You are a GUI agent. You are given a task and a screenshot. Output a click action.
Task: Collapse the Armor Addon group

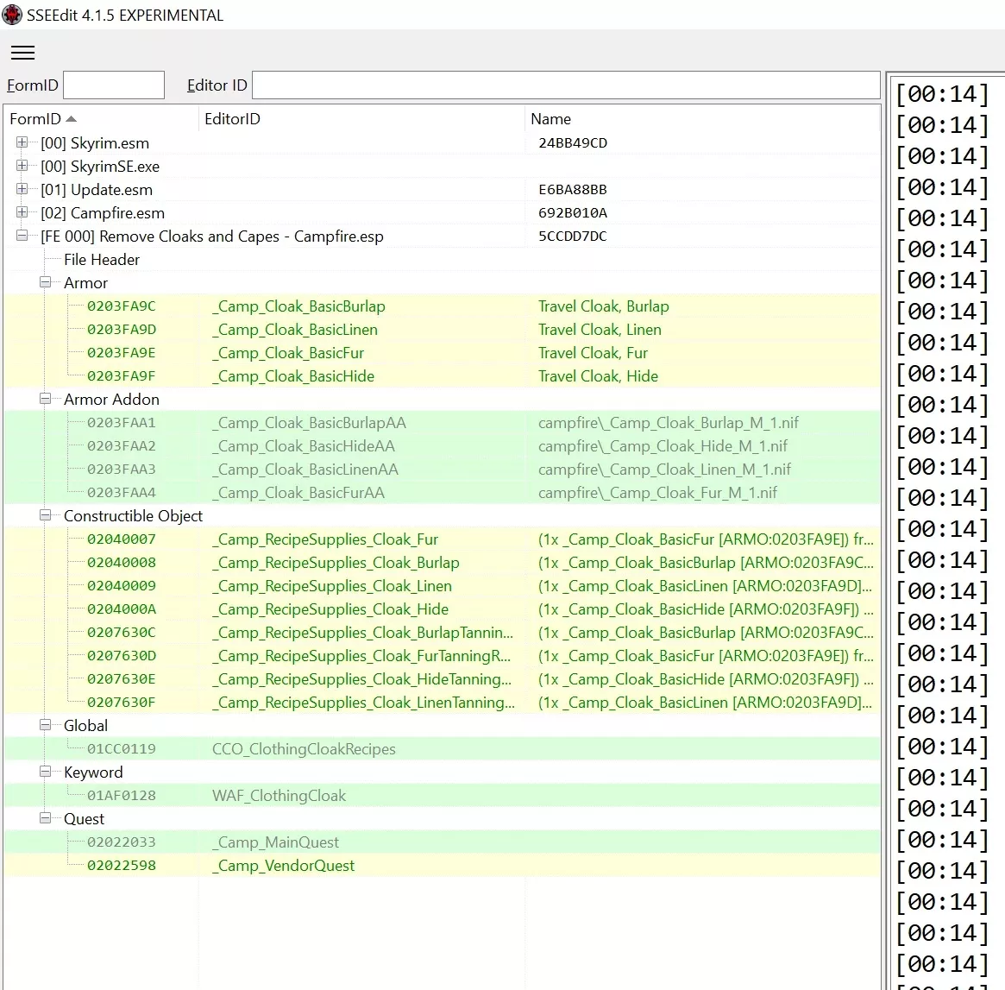(46, 399)
